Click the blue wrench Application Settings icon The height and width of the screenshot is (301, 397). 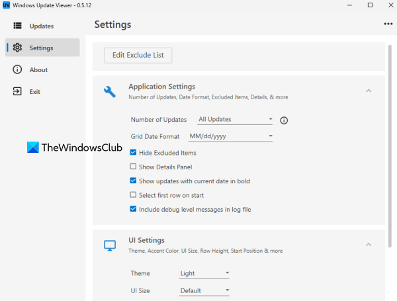tap(110, 92)
